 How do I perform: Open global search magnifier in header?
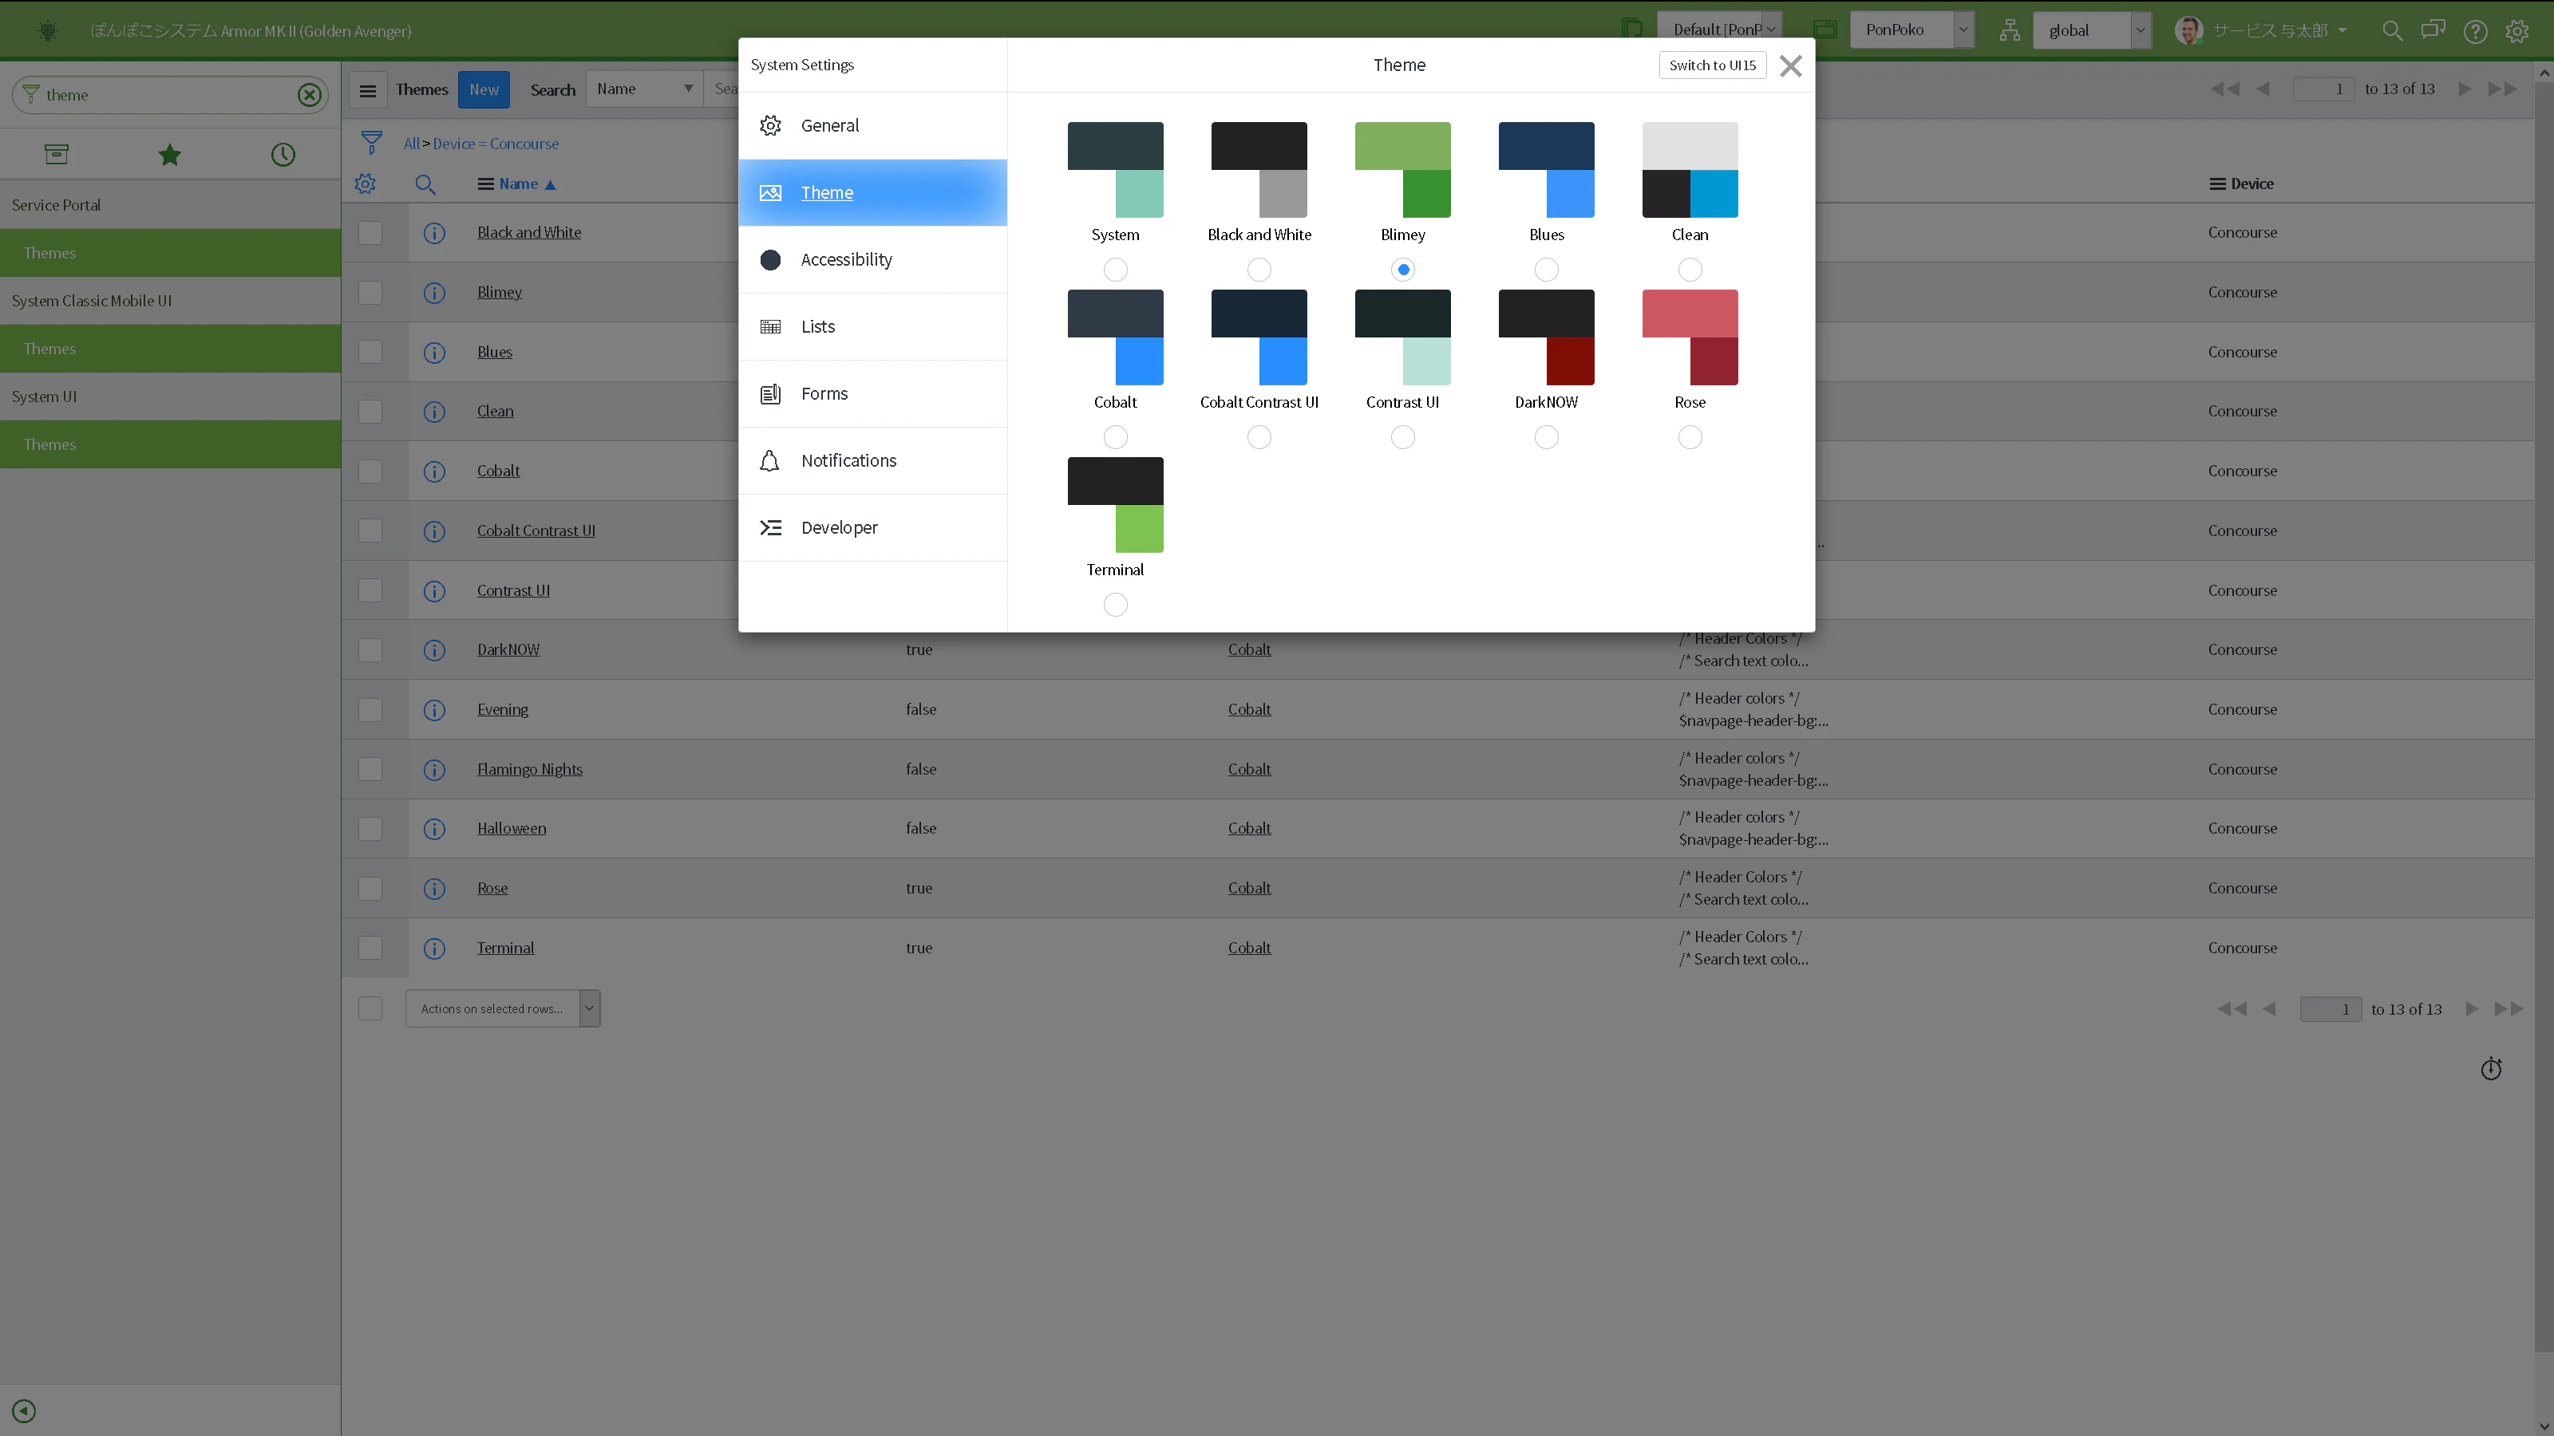click(2393, 31)
